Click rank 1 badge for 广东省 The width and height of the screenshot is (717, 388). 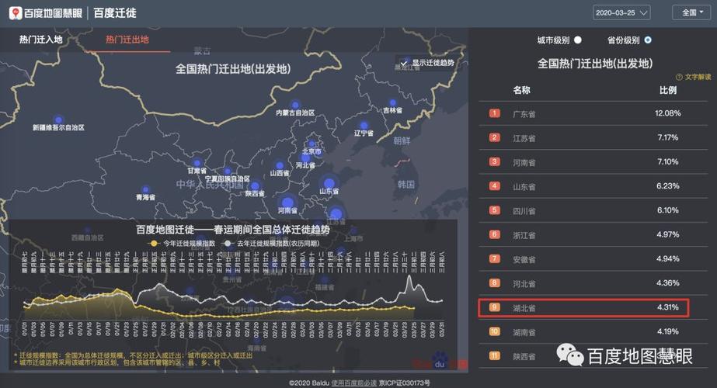pyautogui.click(x=494, y=113)
